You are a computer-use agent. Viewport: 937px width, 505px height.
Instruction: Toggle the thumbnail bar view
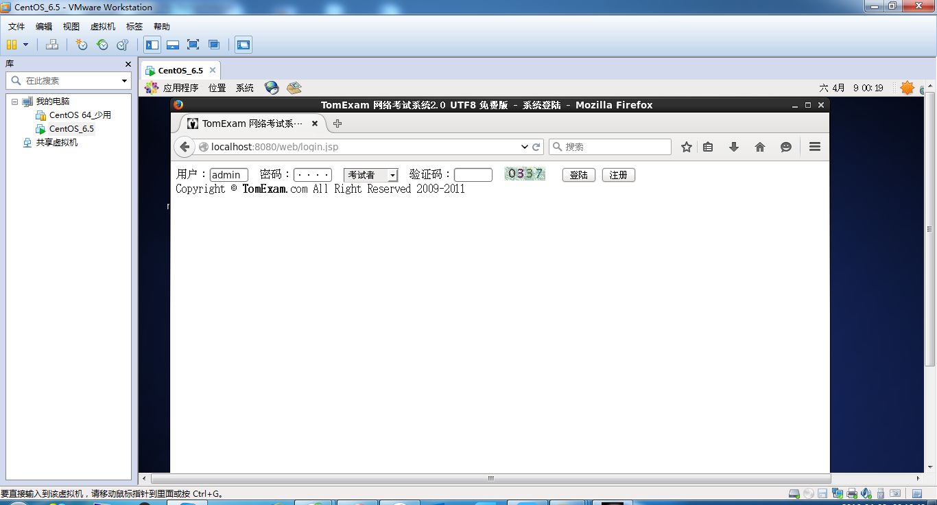pyautogui.click(x=173, y=45)
